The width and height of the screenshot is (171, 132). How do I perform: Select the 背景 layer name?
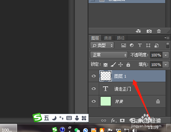tap(119, 102)
